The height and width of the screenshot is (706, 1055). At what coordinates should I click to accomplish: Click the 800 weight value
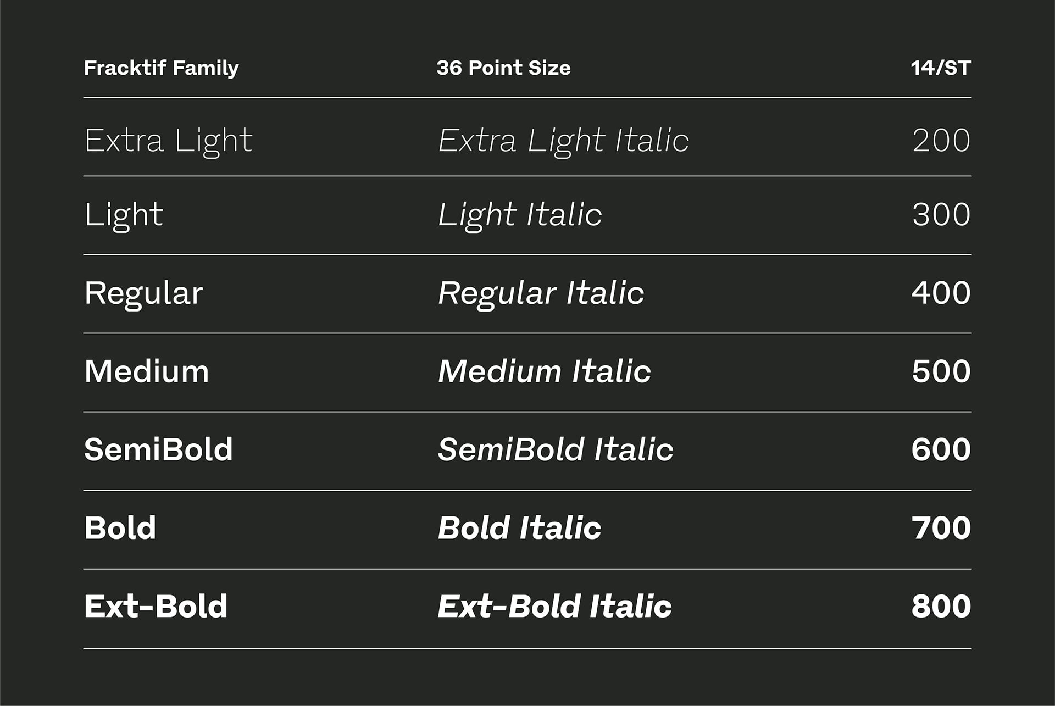point(941,607)
